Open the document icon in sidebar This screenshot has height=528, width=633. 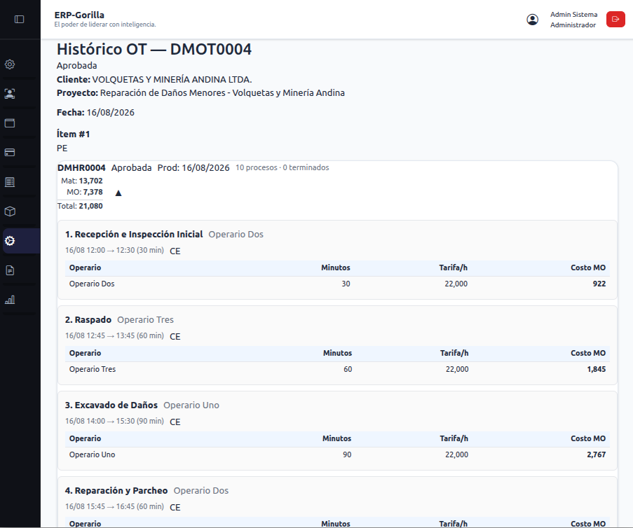[x=10, y=270]
